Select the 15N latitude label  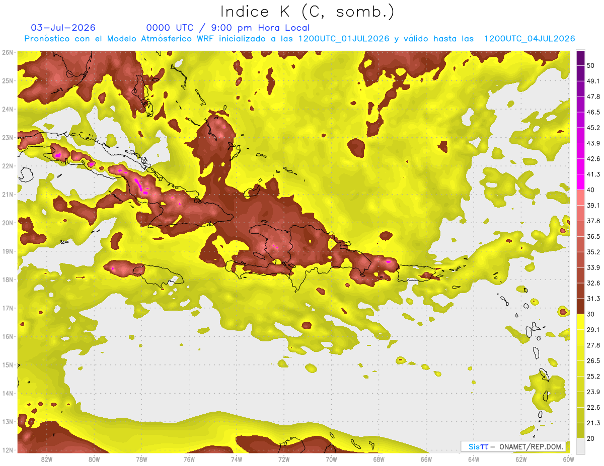[8, 365]
